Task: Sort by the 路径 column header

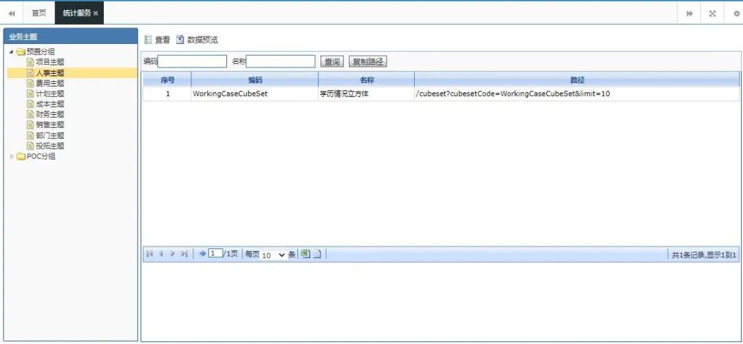Action: coord(577,80)
